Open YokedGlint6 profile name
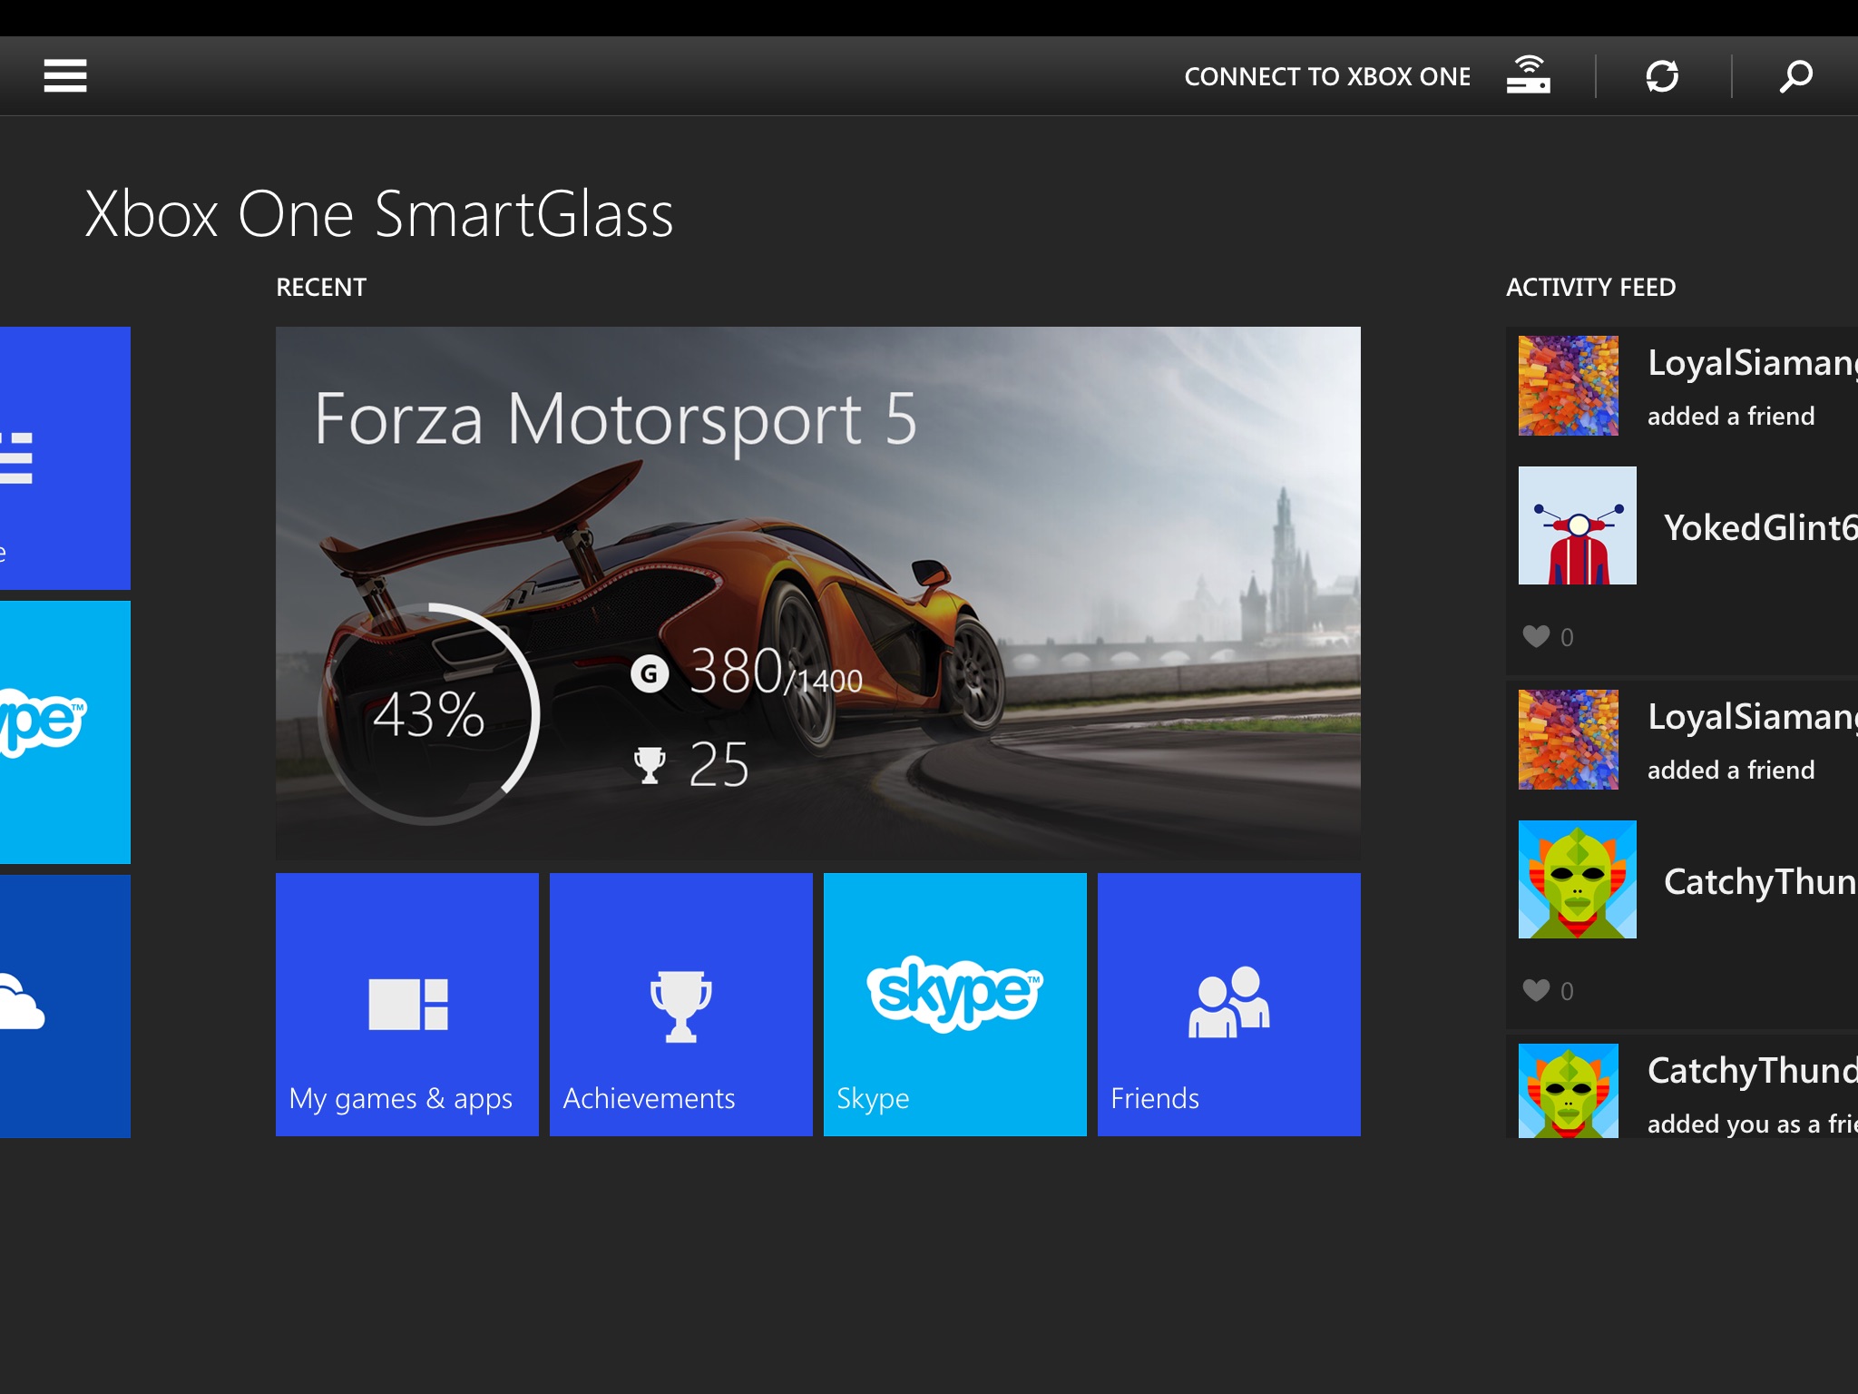The width and height of the screenshot is (1858, 1394). point(1761,527)
